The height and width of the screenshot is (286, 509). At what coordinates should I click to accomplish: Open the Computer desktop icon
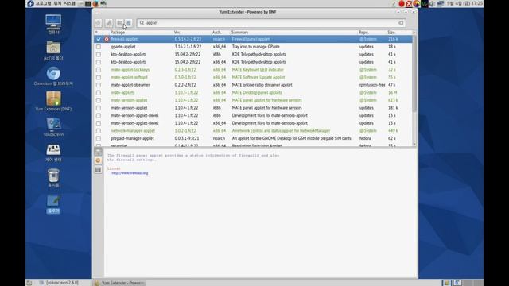click(53, 25)
